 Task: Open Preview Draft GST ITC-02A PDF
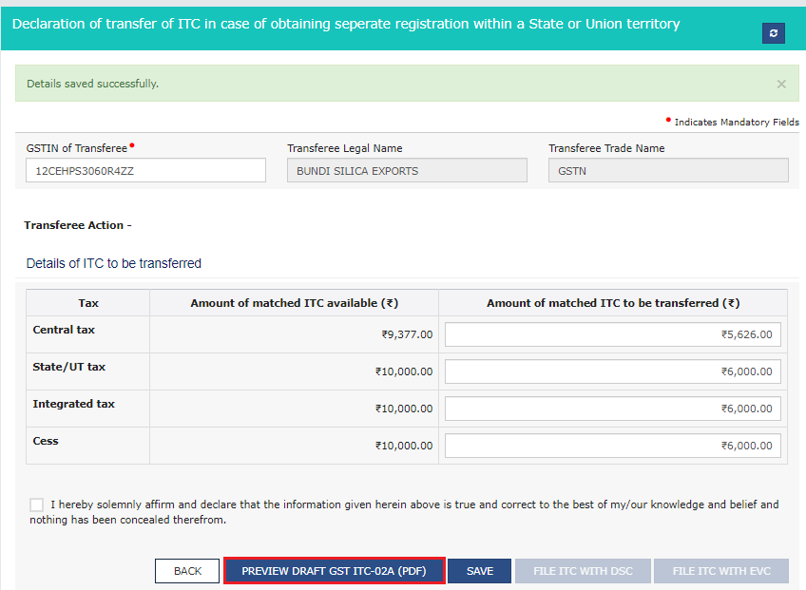(334, 571)
